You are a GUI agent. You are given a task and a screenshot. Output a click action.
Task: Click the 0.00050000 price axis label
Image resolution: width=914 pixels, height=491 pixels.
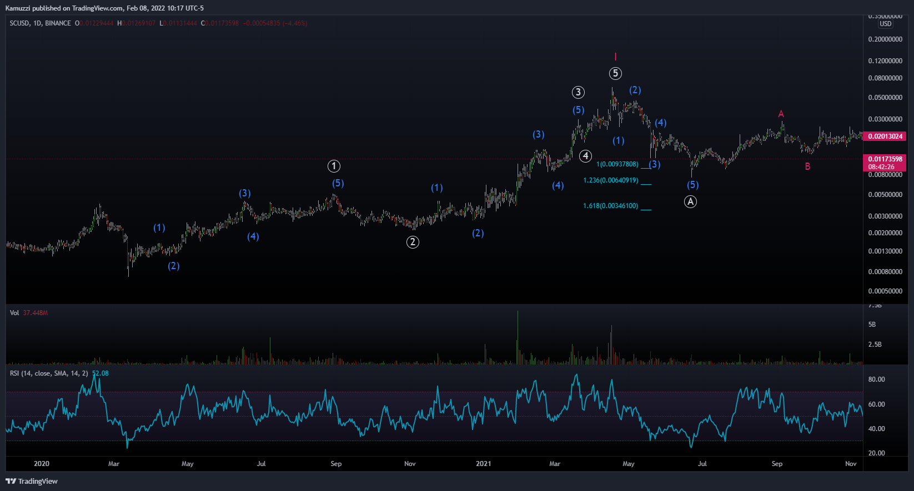pyautogui.click(x=885, y=291)
